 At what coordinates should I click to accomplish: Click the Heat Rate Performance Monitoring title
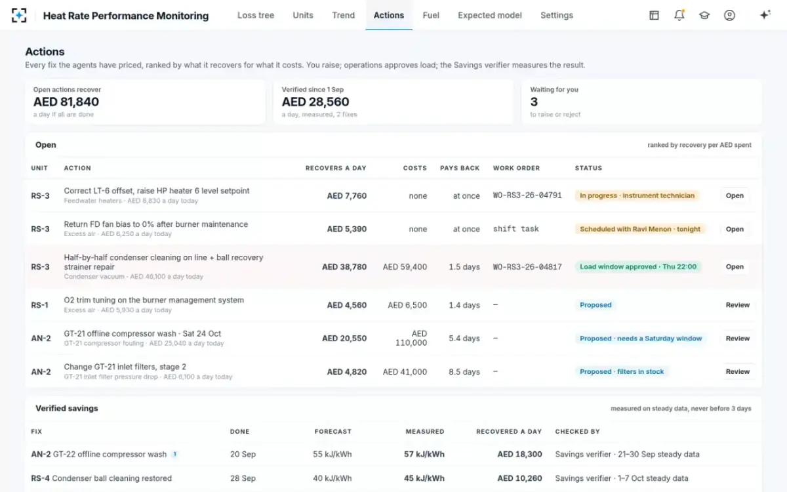tap(126, 16)
